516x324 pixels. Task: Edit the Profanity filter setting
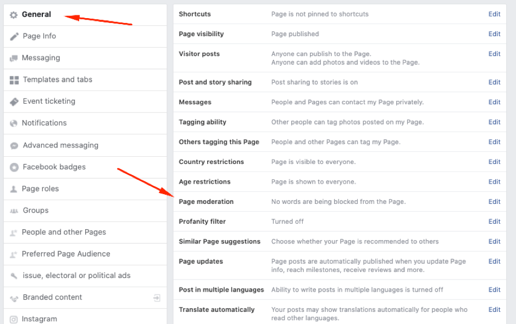pyautogui.click(x=493, y=221)
